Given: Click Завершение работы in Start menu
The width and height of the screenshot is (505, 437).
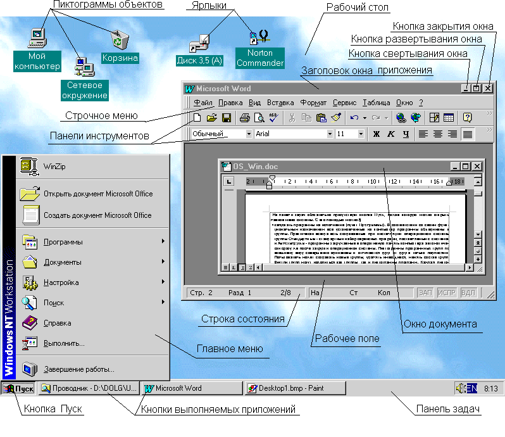Looking at the screenshot, I should [92, 369].
